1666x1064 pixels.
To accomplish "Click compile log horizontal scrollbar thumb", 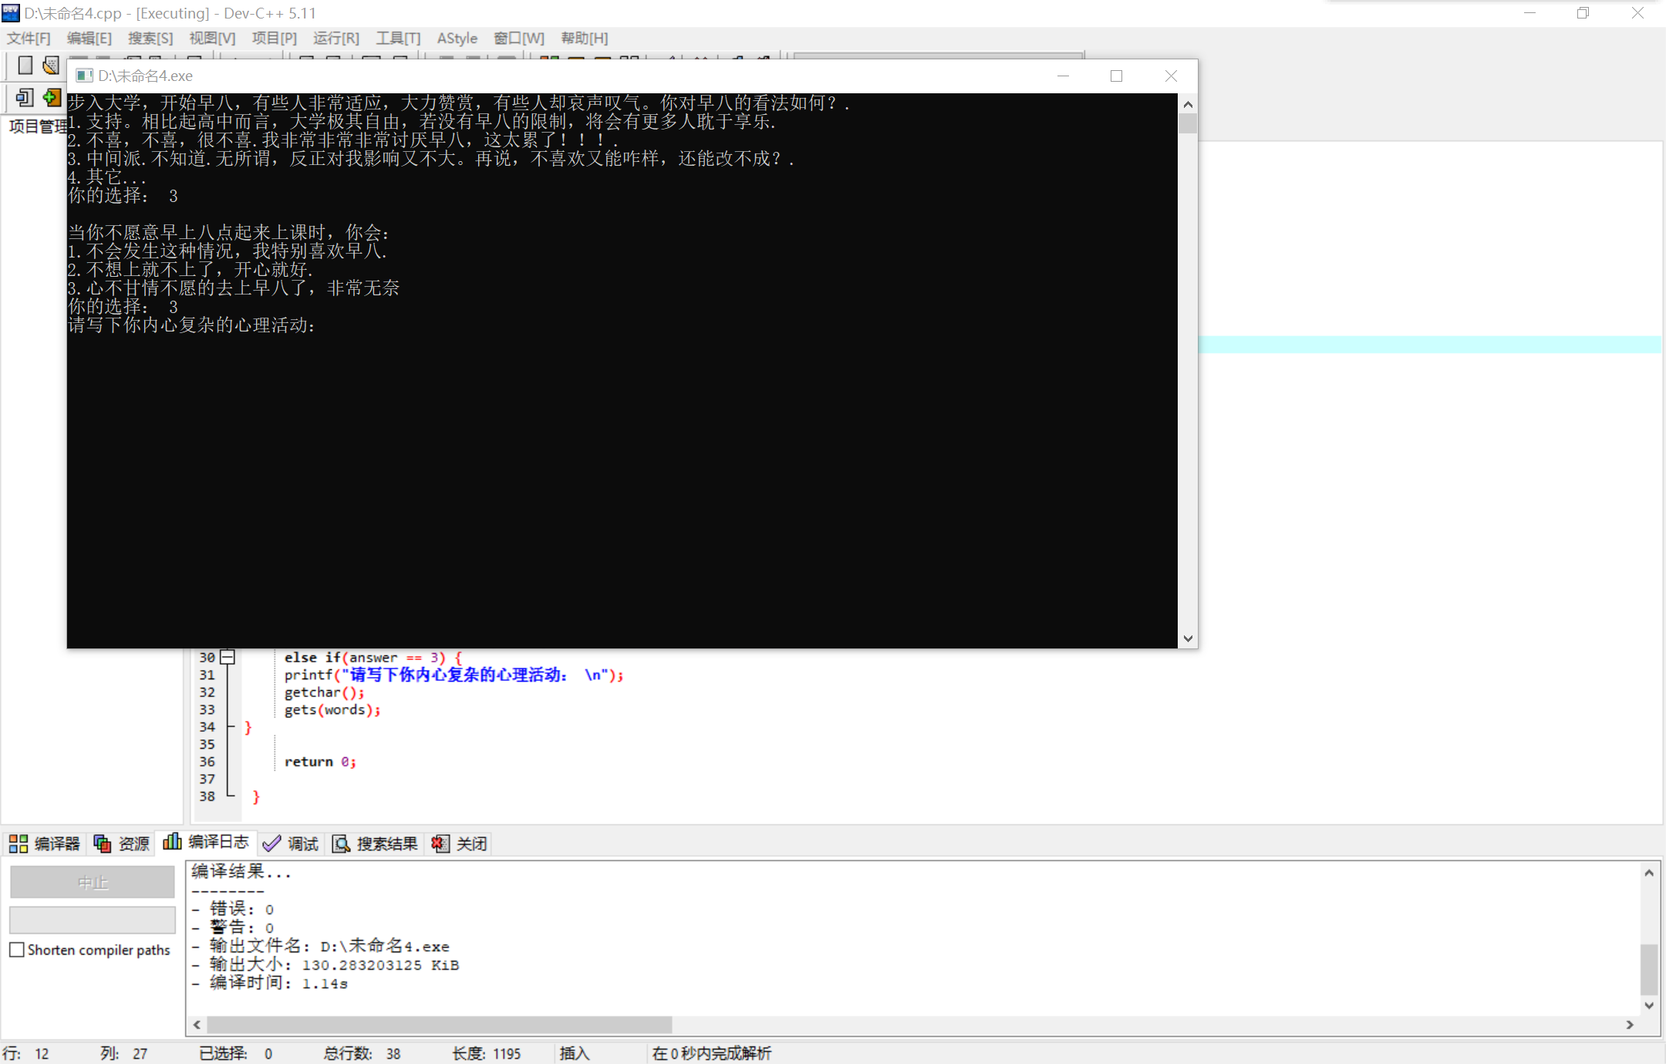I will point(440,1025).
